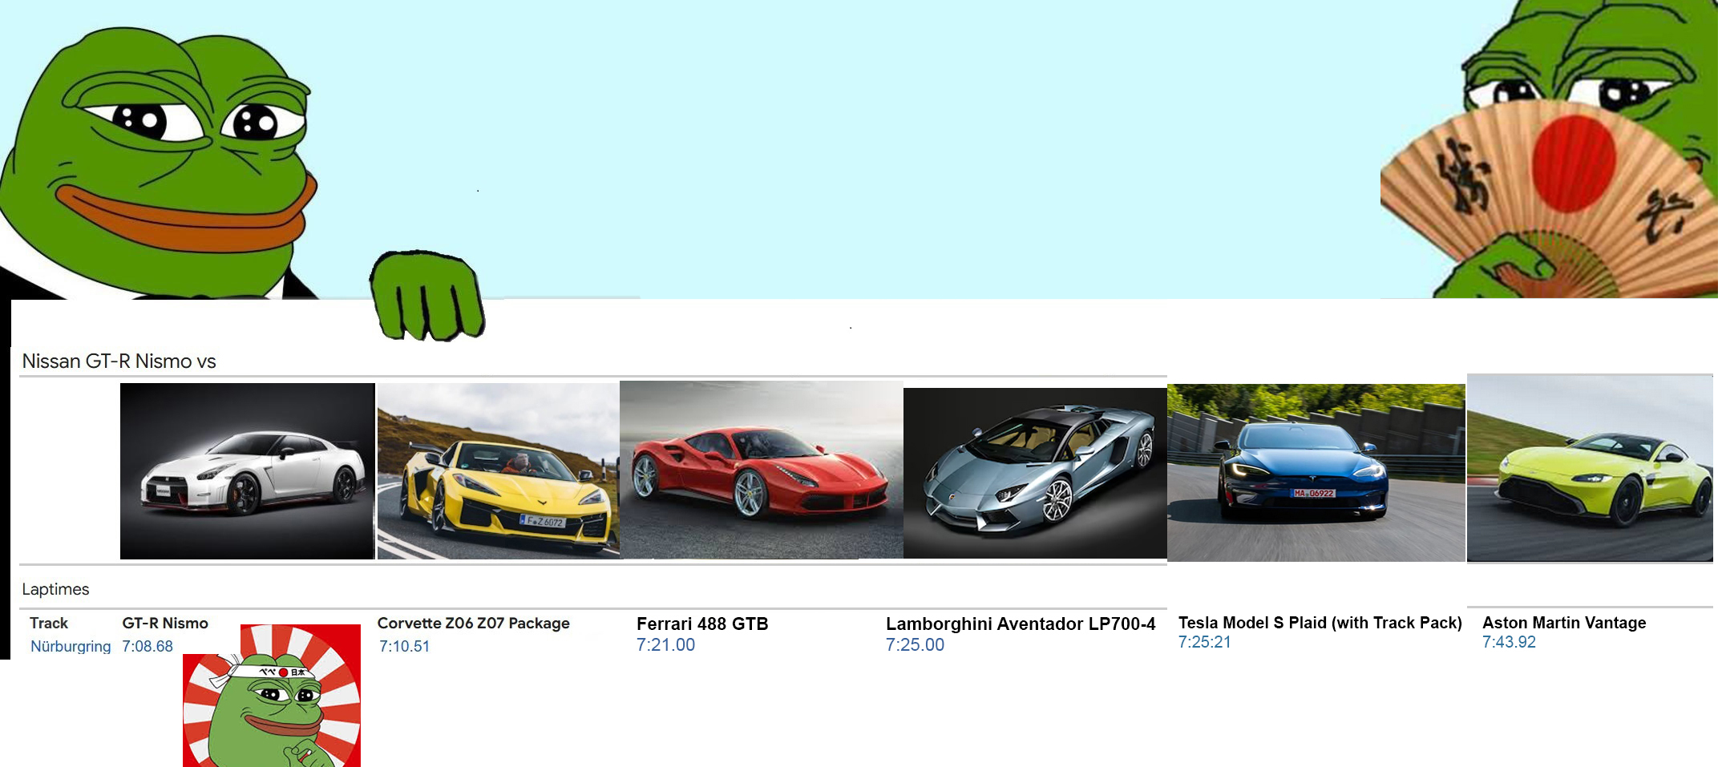Open the yellow Corvette Z06 picture
1718x767 pixels.
[498, 470]
